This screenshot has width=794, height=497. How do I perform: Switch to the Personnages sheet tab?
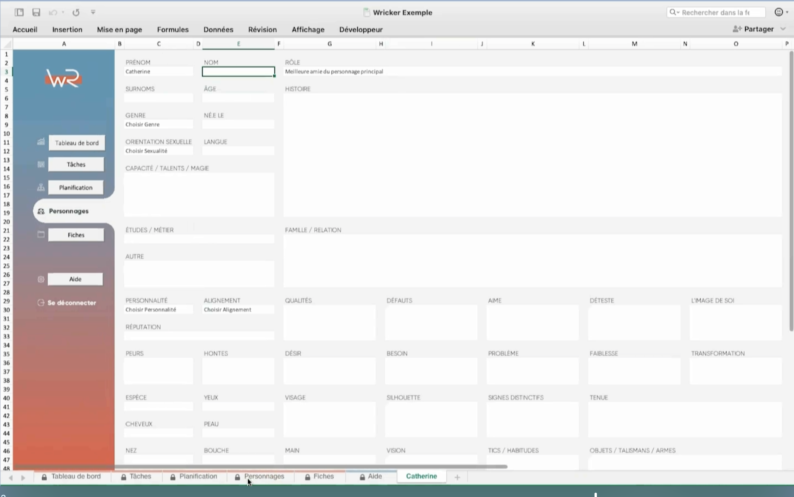coord(264,476)
